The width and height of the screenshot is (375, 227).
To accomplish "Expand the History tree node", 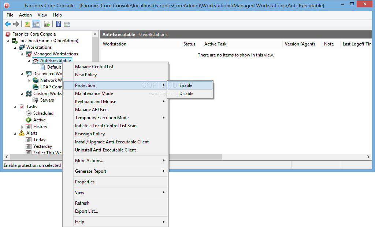I will pos(22,127).
